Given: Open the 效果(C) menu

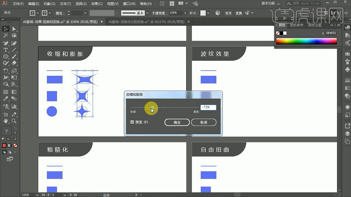Looking at the screenshot, I should pos(96,4).
